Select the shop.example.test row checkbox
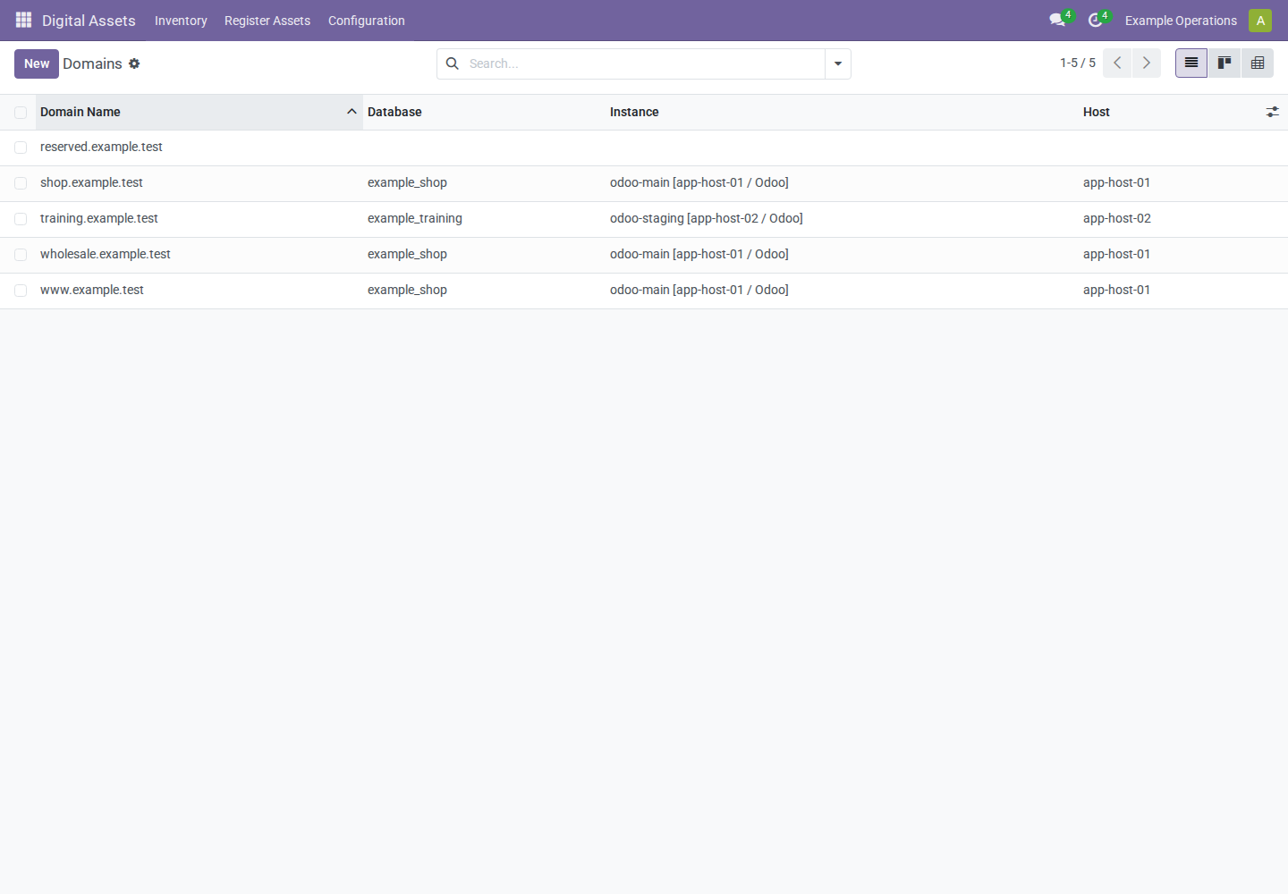 point(21,183)
